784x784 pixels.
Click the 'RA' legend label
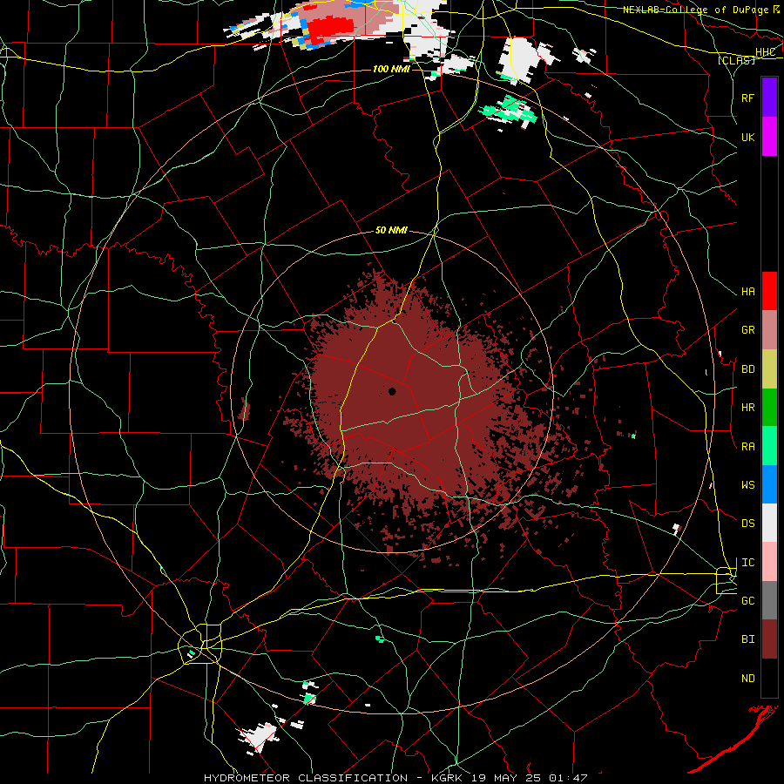point(747,447)
